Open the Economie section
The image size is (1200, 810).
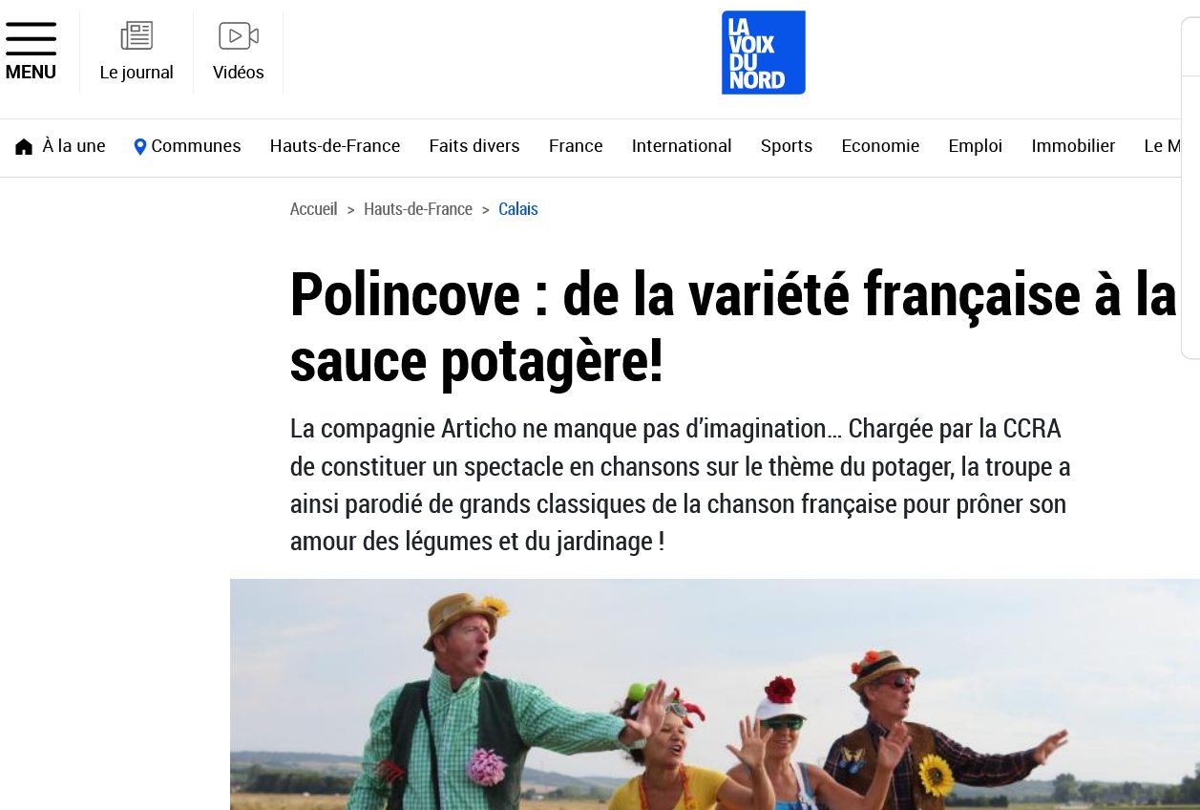tap(880, 146)
